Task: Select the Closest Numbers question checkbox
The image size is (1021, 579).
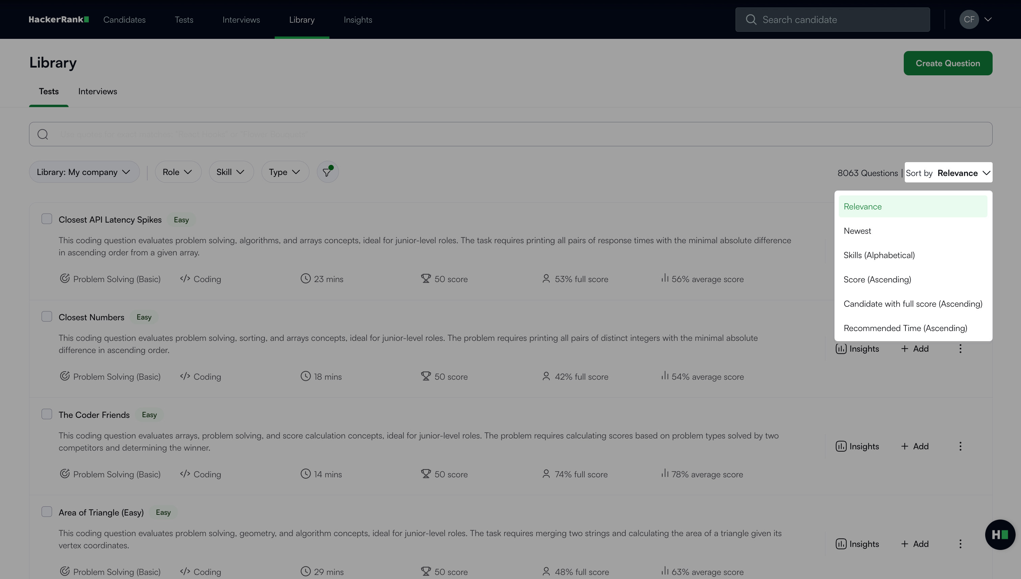Action: [x=47, y=317]
